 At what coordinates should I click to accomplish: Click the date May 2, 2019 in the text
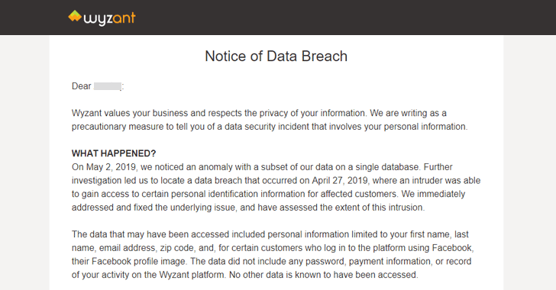click(111, 167)
